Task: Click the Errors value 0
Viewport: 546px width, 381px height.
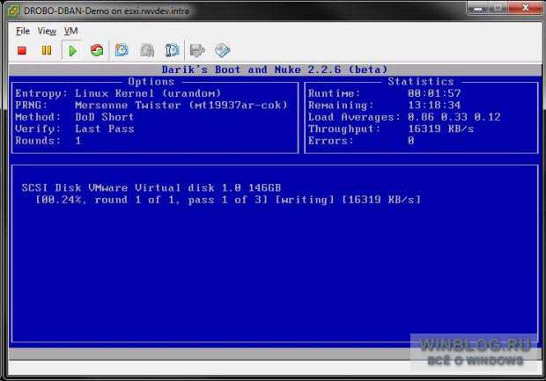Action: [411, 141]
